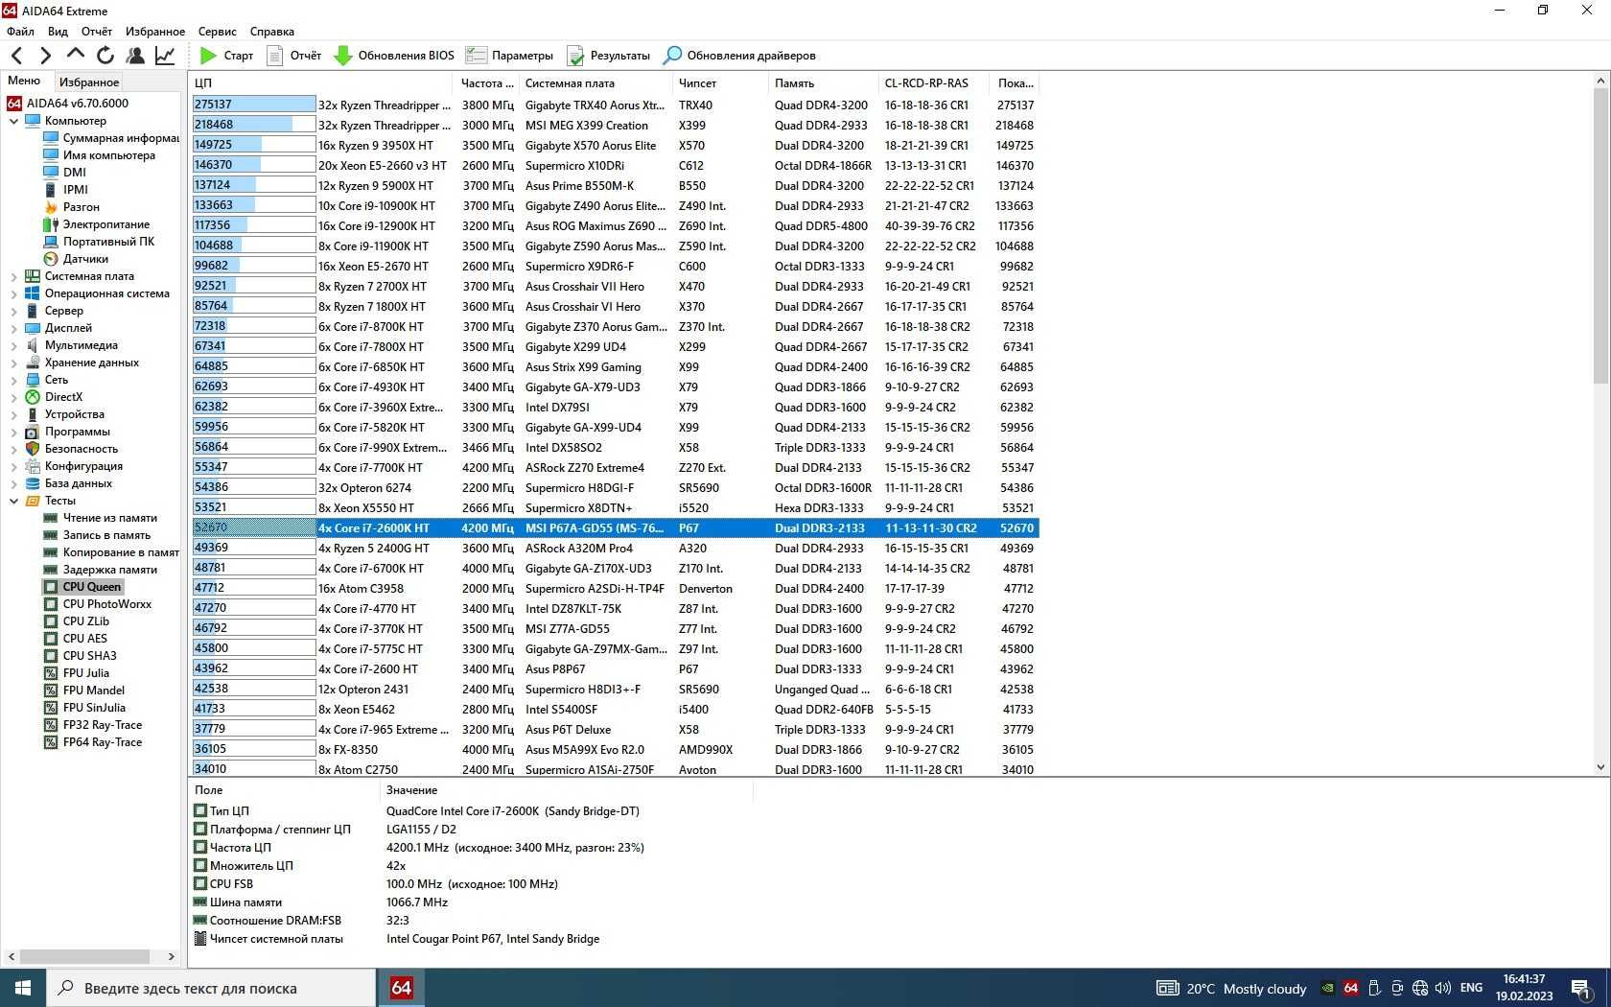Collapse the Компьютер tree node

pyautogui.click(x=13, y=121)
